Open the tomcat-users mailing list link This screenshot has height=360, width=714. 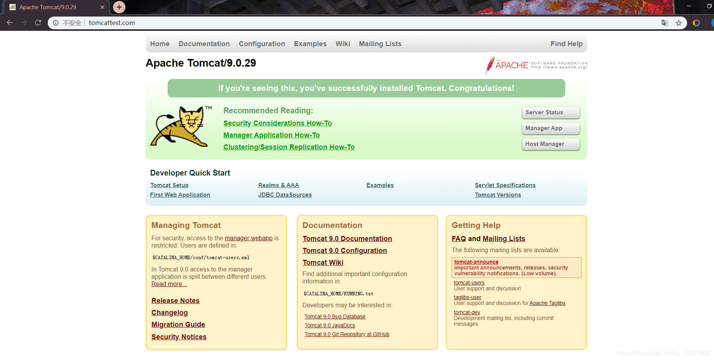click(469, 283)
